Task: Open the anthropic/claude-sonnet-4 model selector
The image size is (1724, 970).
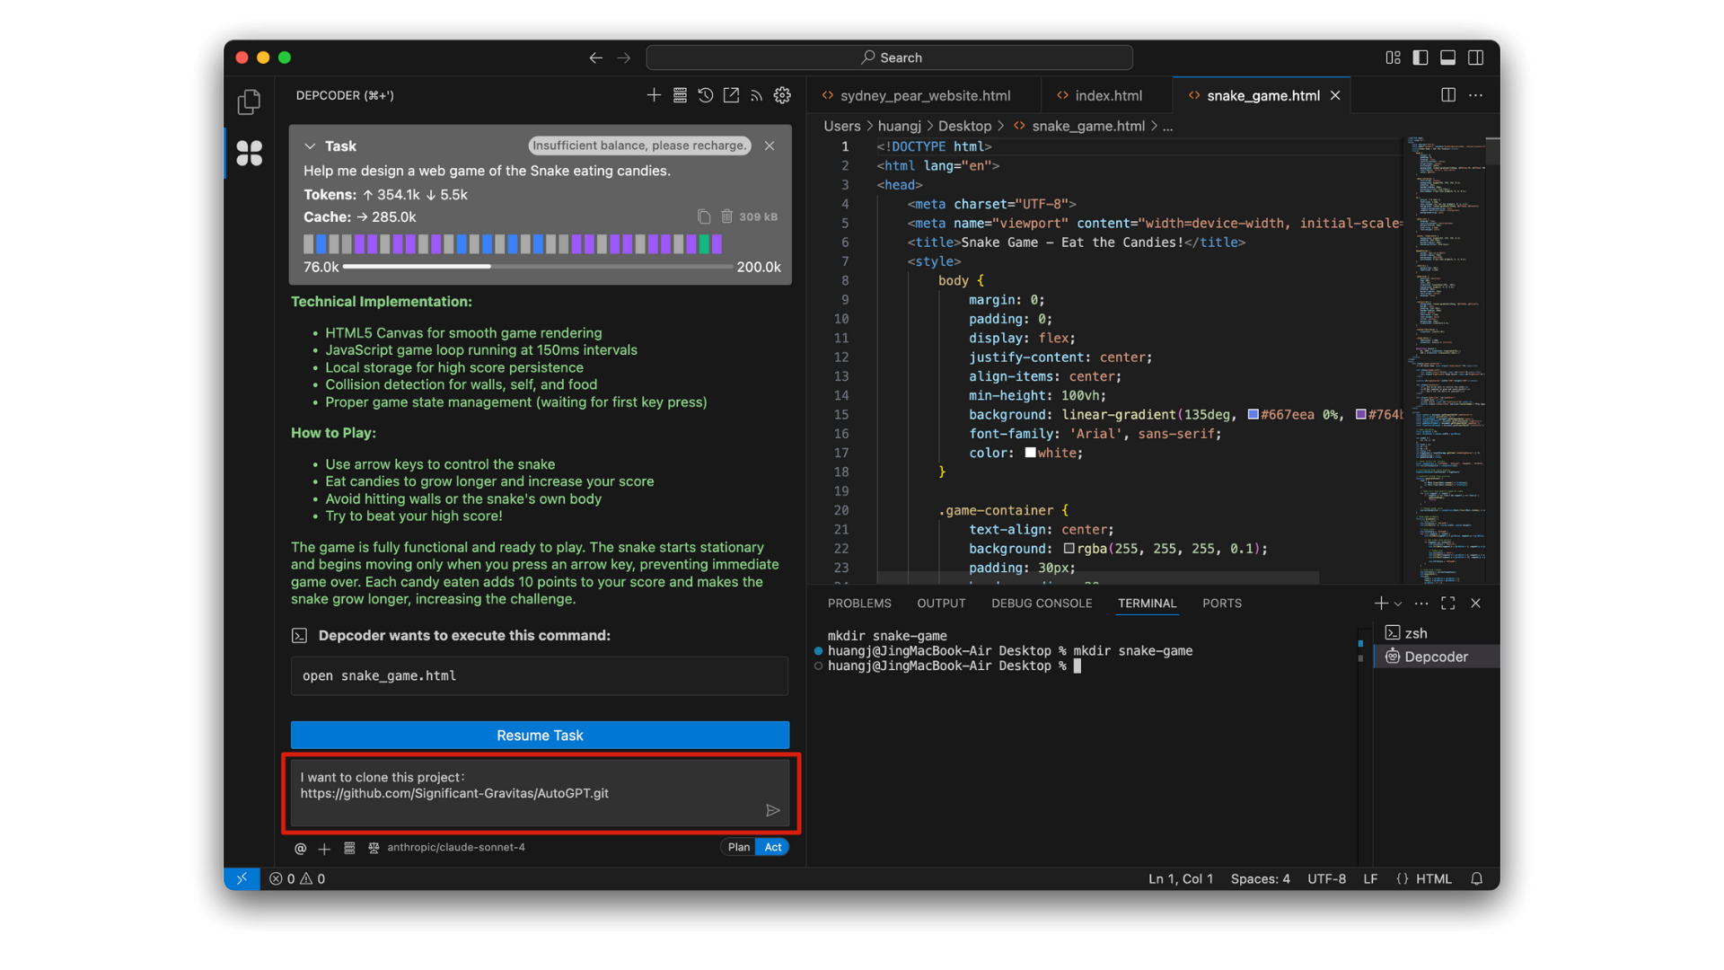Action: click(455, 847)
